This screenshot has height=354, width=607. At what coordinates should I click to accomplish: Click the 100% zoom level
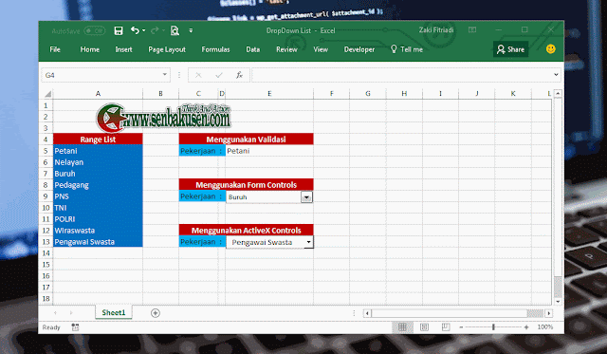pos(545,327)
